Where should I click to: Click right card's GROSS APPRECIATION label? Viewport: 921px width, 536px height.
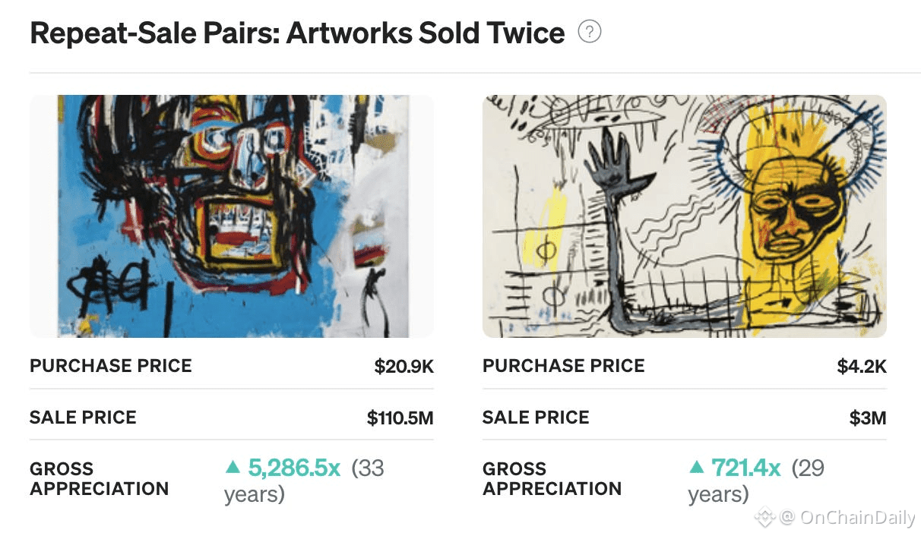(x=552, y=478)
